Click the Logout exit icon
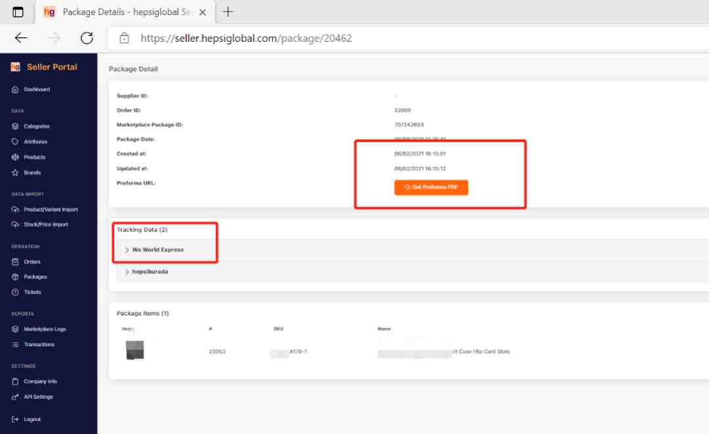709x434 pixels. point(15,419)
